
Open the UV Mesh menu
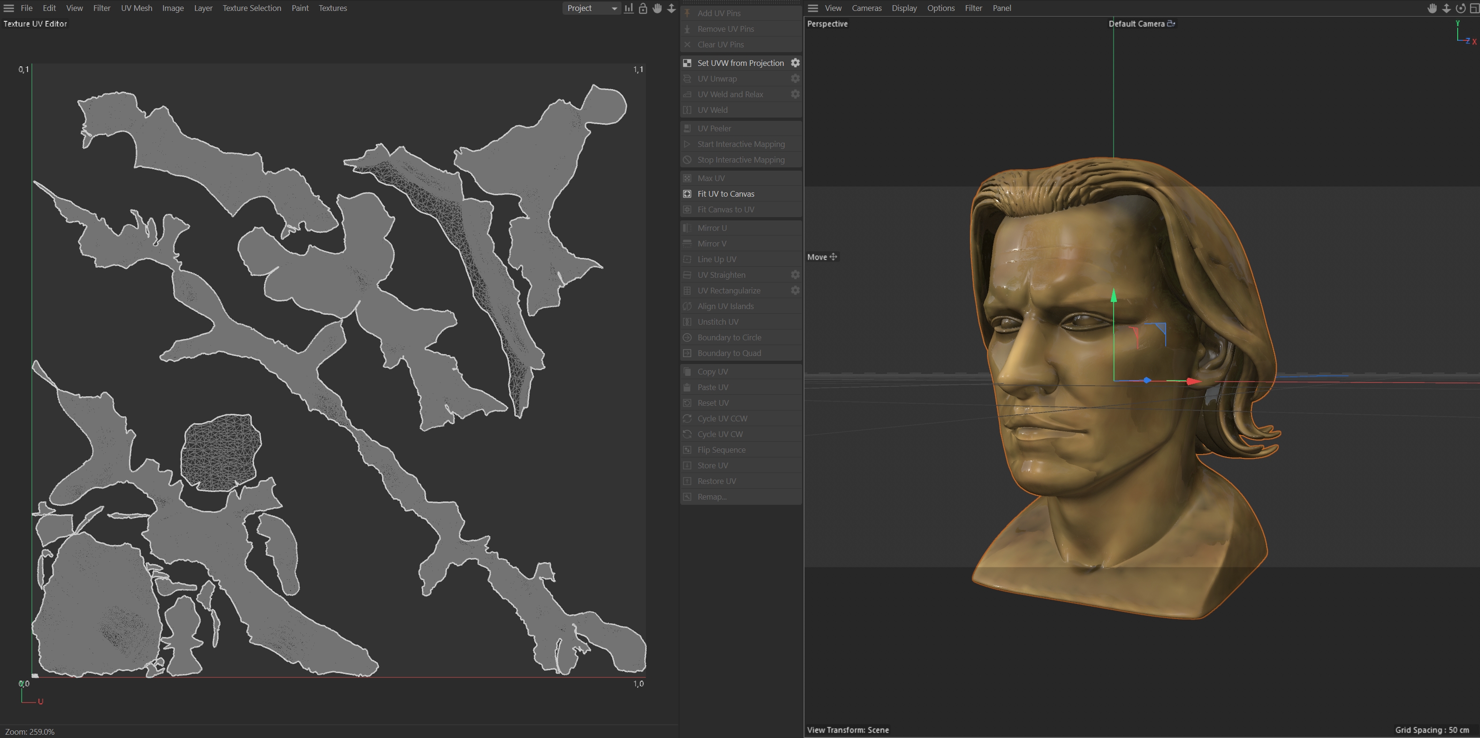[136, 8]
